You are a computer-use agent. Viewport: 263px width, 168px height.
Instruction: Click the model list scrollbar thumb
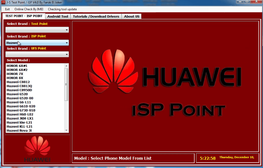coord(66,84)
